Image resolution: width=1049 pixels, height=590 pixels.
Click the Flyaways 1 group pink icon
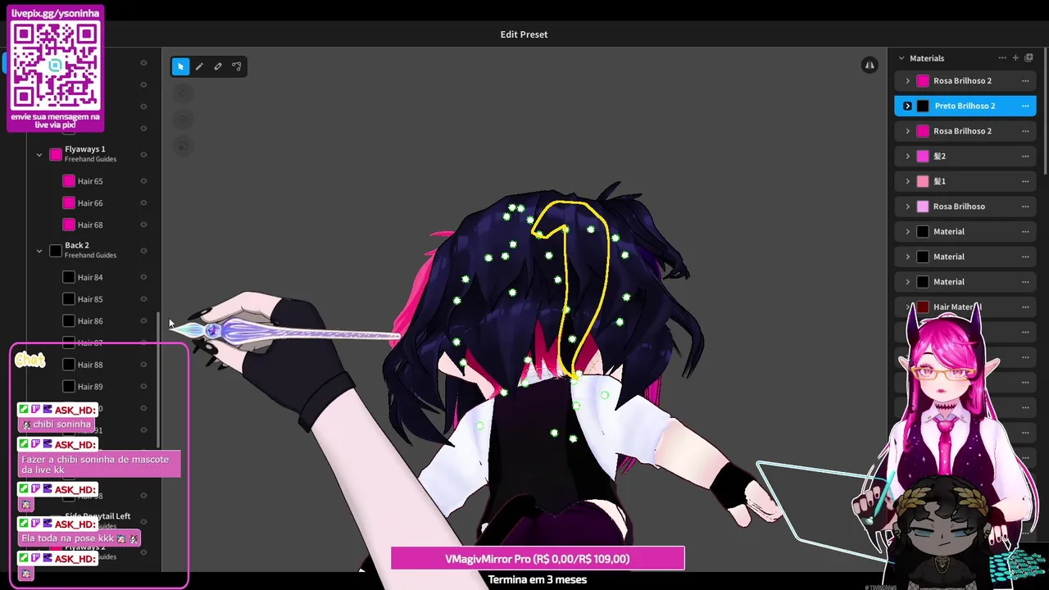[56, 154]
